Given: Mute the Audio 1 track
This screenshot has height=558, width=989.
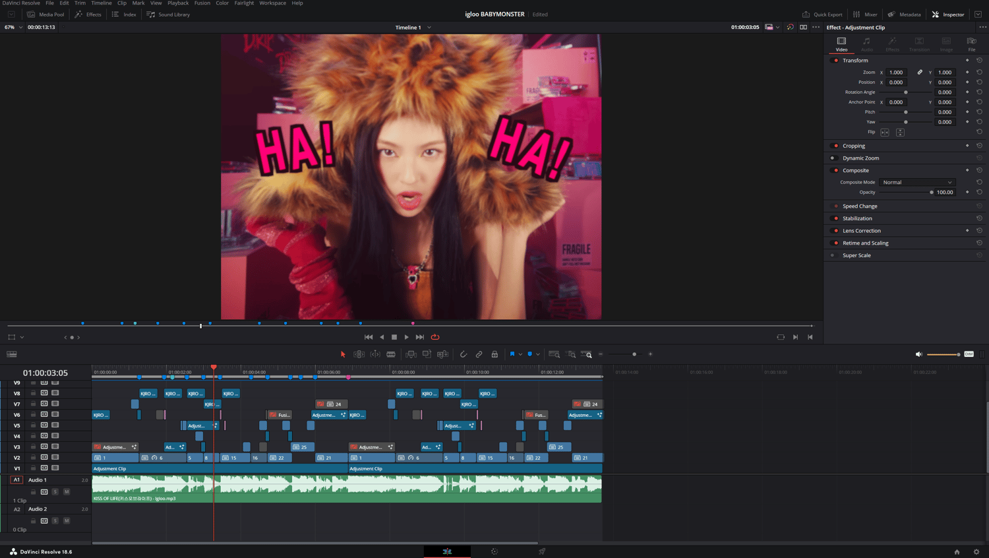Looking at the screenshot, I should pyautogui.click(x=67, y=491).
